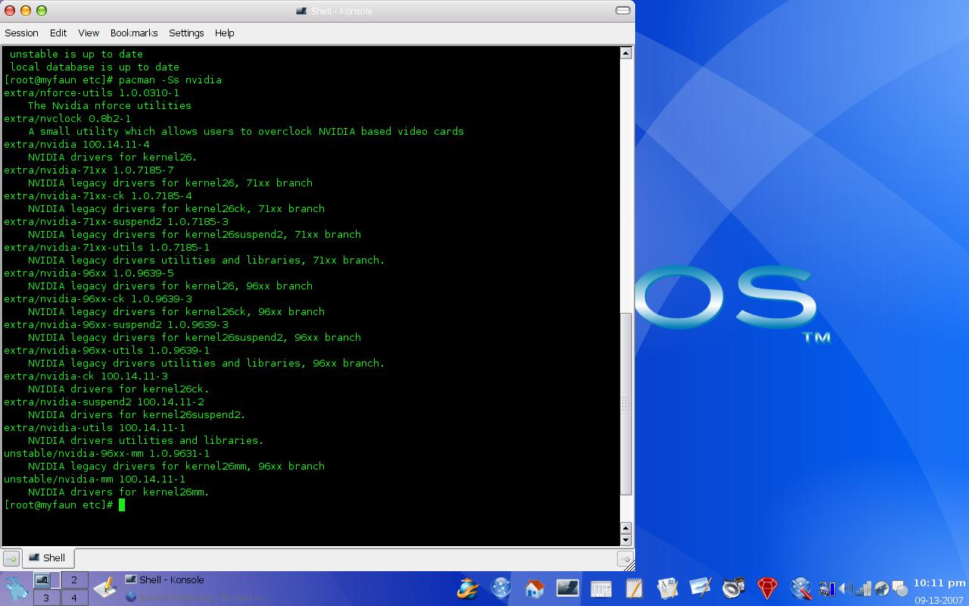The image size is (969, 606).
Task: Switch to virtual desktop 1 in pager
Action: click(46, 580)
